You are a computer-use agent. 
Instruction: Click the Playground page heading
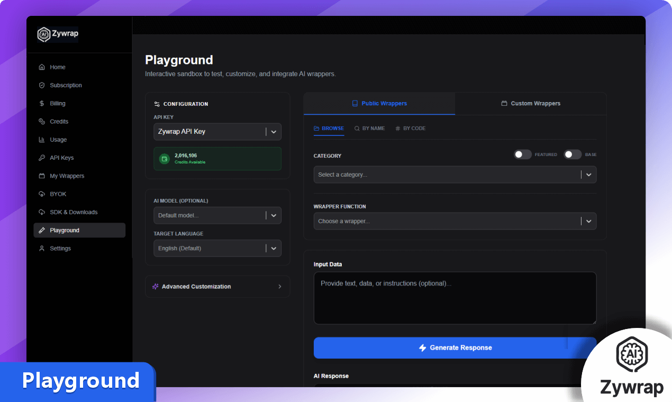(179, 60)
